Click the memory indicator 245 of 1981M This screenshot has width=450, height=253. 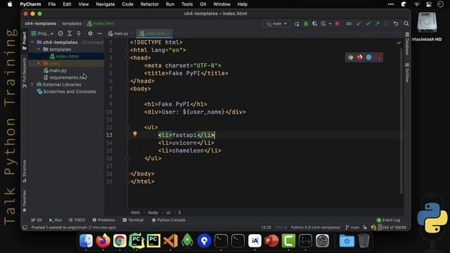click(392, 228)
